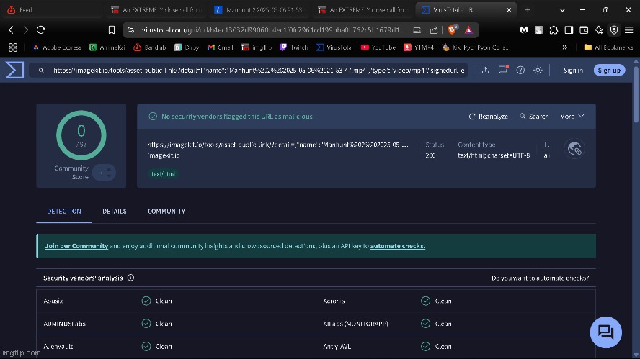
Task: Click the Antiy-AVL vendor name
Action: 337,346
